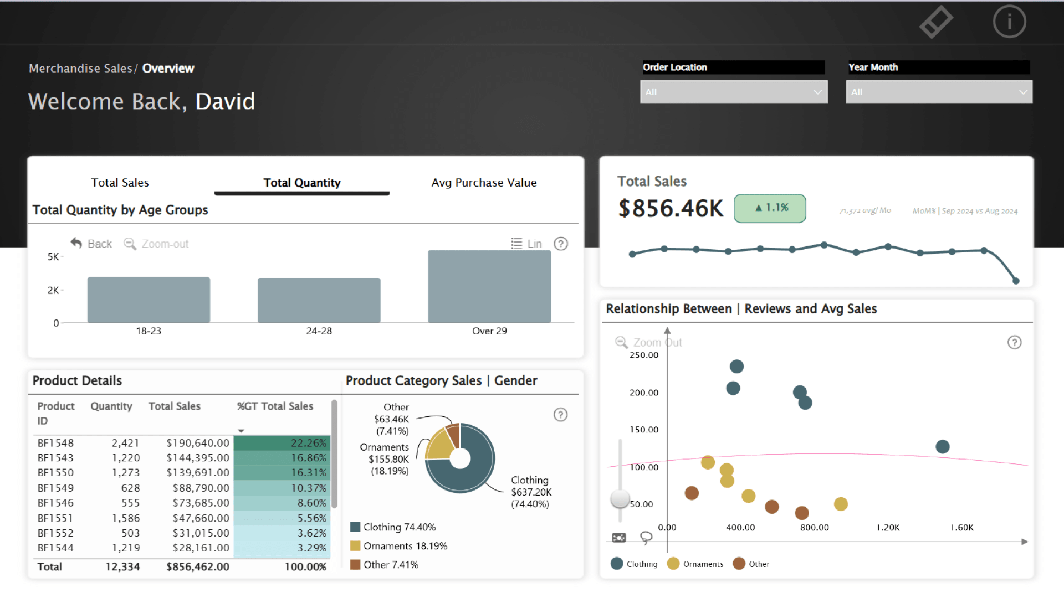Toggle the Lin scale list icon
This screenshot has height=598, width=1064.
tap(516, 244)
